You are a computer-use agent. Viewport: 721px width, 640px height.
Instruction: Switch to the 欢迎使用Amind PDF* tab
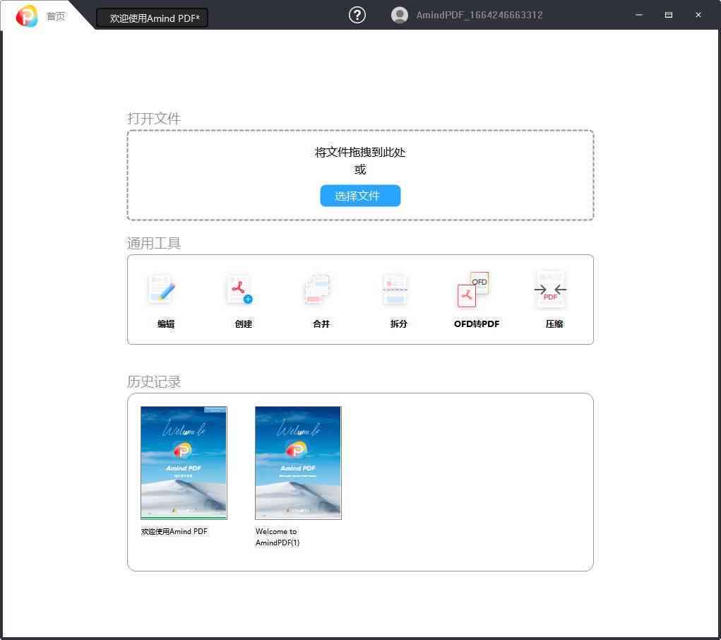pos(153,18)
